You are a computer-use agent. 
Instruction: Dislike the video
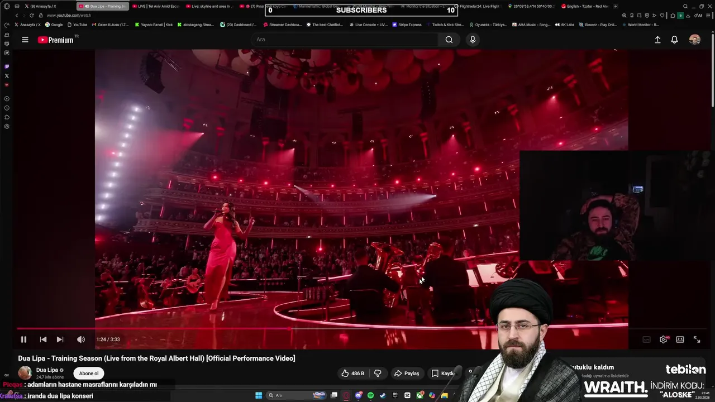[x=378, y=374]
